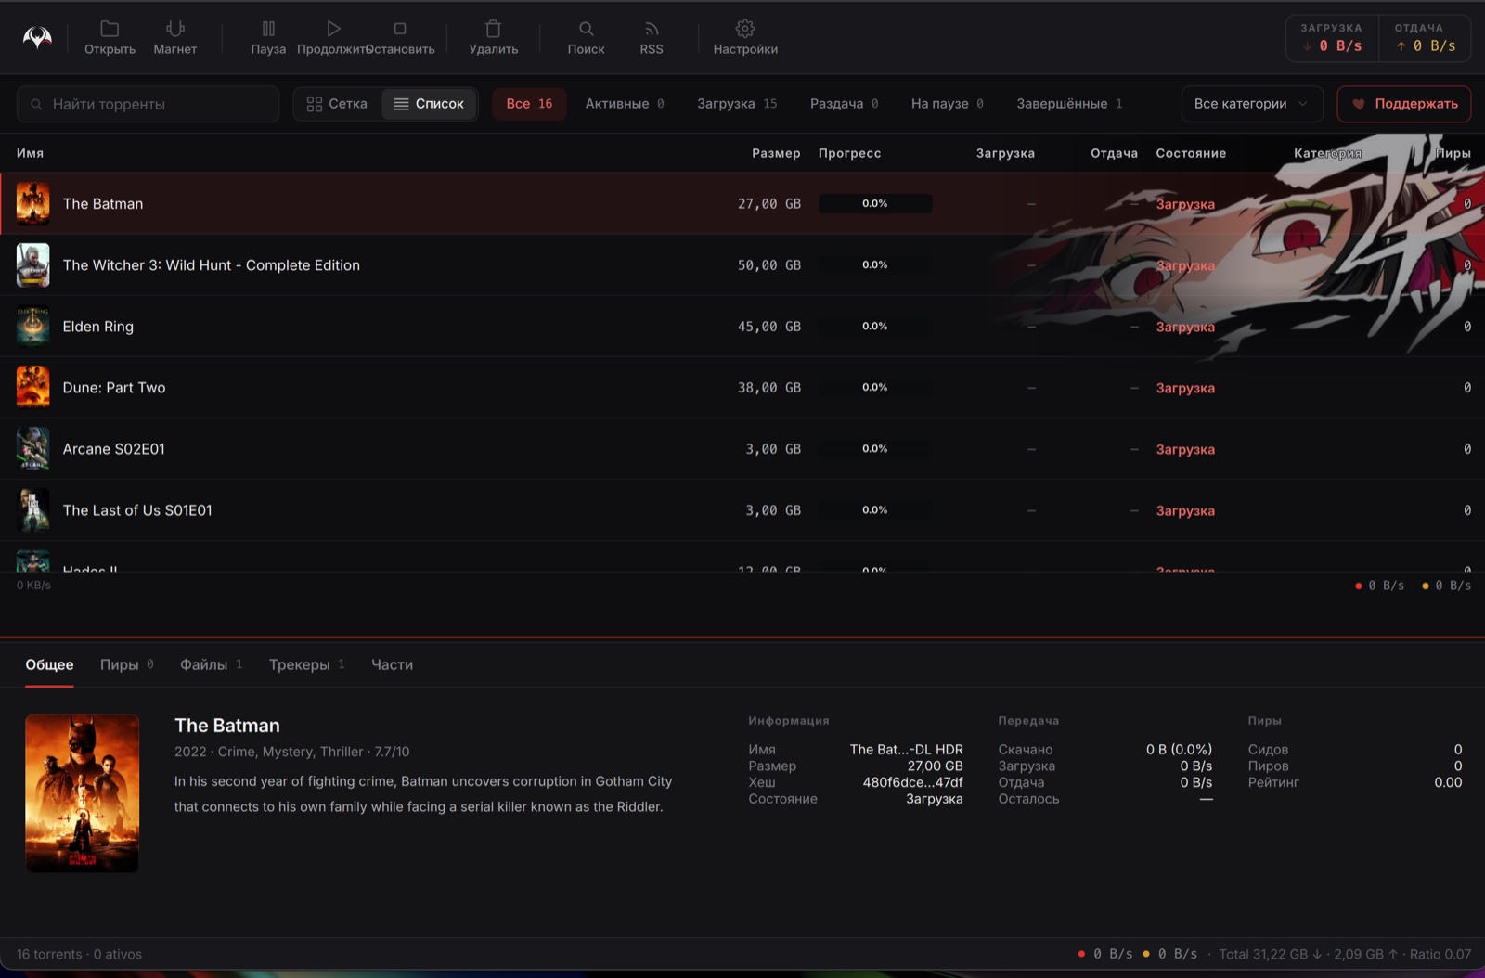This screenshot has width=1485, height=978.
Task: Click The Last of Us cover icon
Action: pos(32,509)
